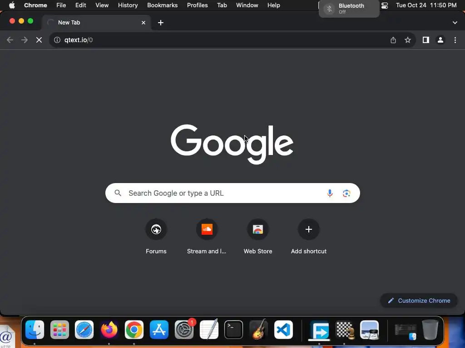465x348 pixels.
Task: Open App Store from the Dock
Action: (x=159, y=330)
